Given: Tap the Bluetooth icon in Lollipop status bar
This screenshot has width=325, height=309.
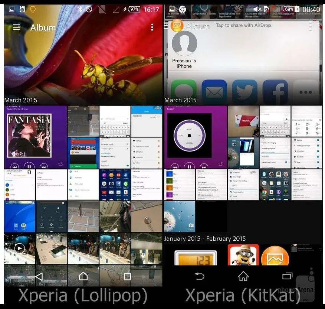Looking at the screenshot, I should click(80, 9).
